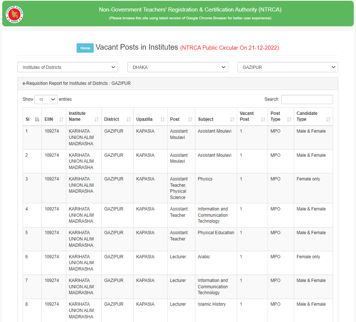Click Lecturer post in row 6
Image resolution: width=356 pixels, height=322 pixels.
pos(178,257)
